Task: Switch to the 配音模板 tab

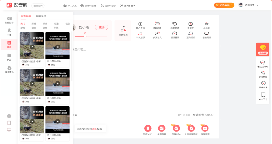Action: (41, 16)
